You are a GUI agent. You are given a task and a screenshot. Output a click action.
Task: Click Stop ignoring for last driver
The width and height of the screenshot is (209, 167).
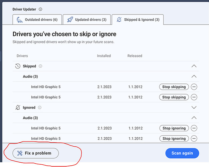point(174,139)
